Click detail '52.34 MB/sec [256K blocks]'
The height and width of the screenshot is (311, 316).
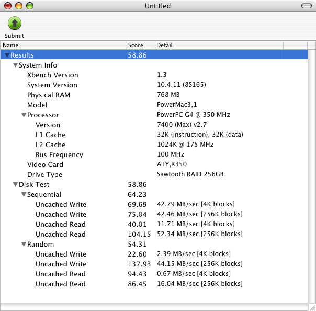coord(200,234)
